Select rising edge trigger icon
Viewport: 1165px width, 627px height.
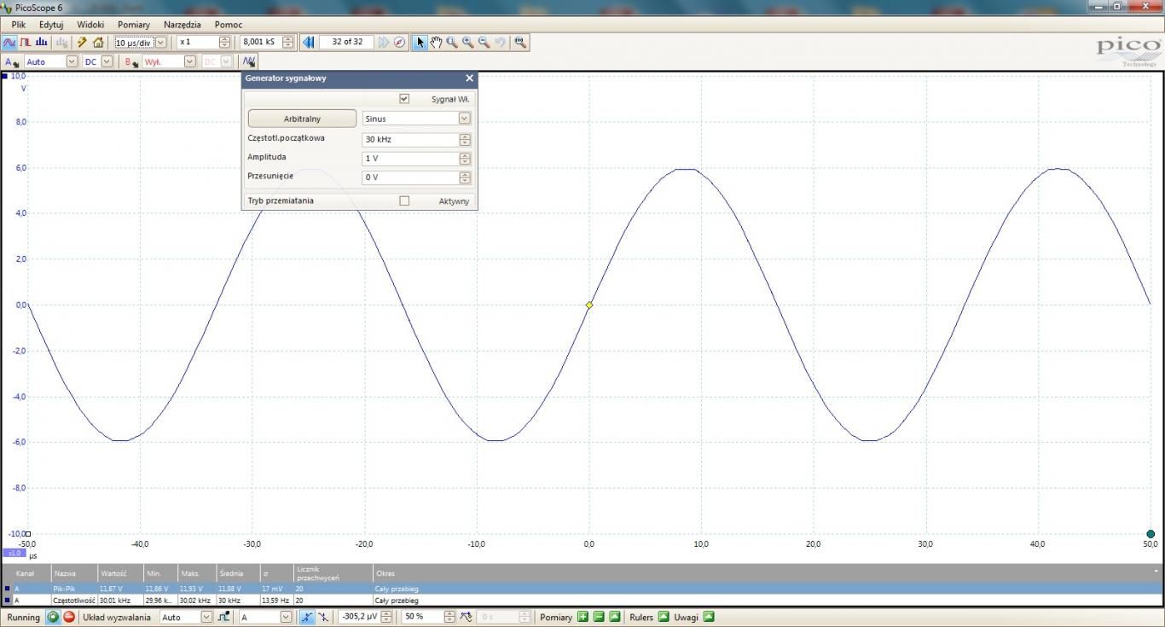[x=306, y=617]
